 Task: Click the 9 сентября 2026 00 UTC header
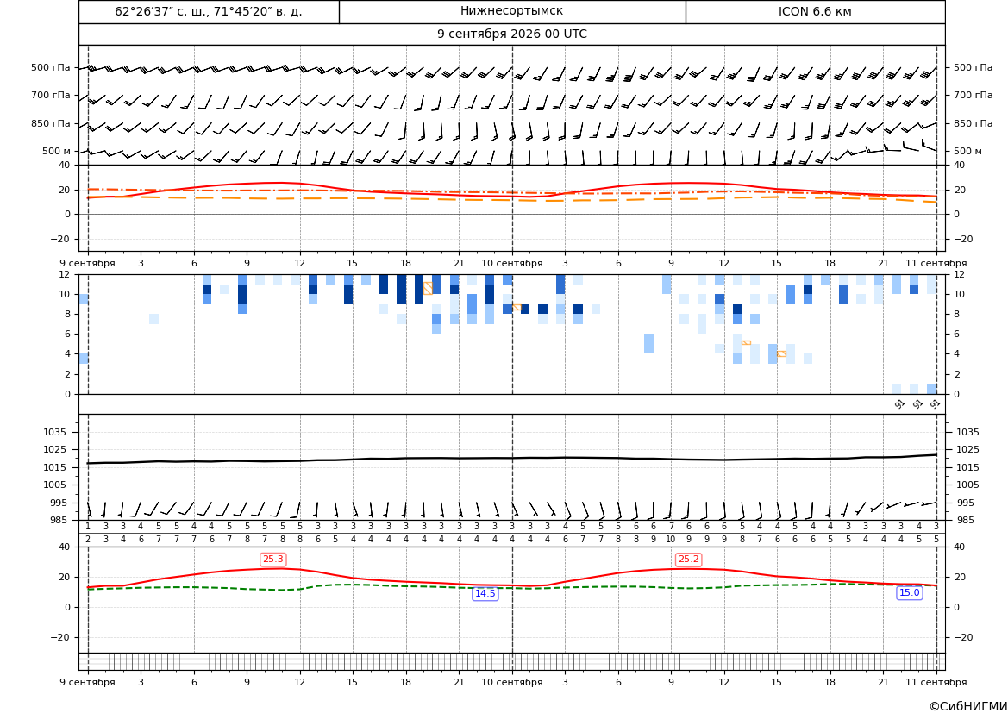pos(511,34)
